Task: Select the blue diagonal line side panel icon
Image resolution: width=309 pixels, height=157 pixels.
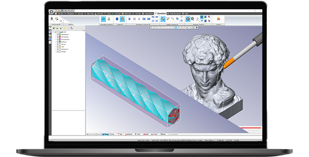Action: (x=50, y=32)
